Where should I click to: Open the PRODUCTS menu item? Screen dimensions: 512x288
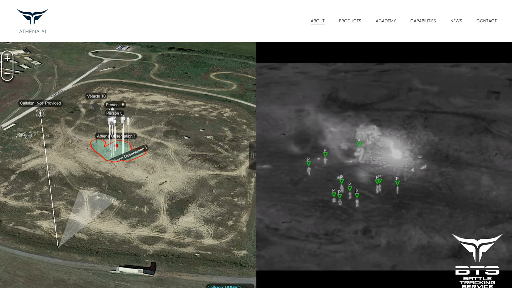point(350,21)
